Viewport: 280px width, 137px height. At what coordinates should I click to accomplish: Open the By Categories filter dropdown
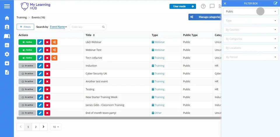pyautogui.click(x=251, y=39)
